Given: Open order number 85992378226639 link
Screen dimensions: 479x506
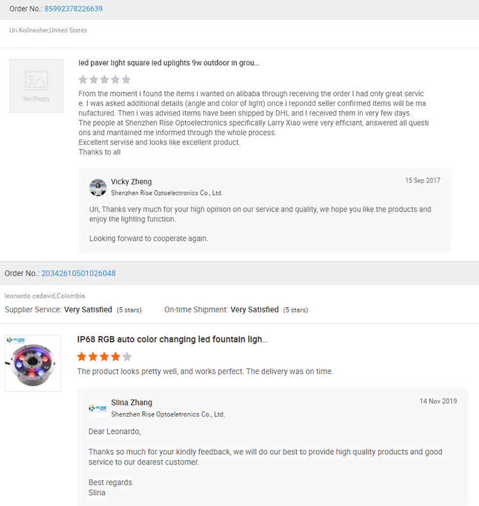Looking at the screenshot, I should (73, 9).
